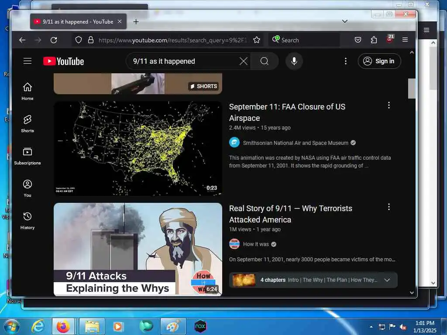Open Nox player from taskbar
This screenshot has width=447, height=335.
click(200, 326)
